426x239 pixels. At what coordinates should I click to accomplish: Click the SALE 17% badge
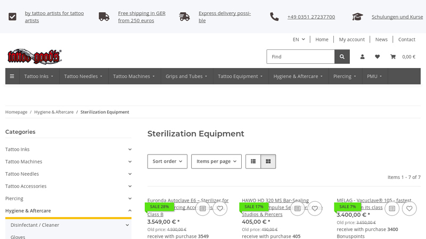tap(254, 207)
